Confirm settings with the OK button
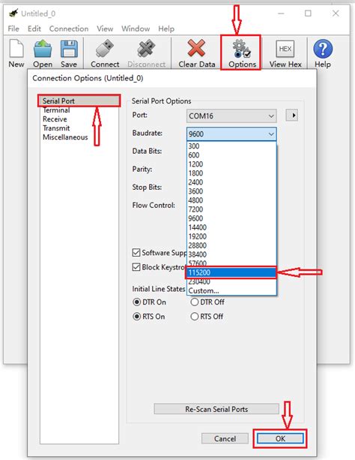 pyautogui.click(x=280, y=438)
